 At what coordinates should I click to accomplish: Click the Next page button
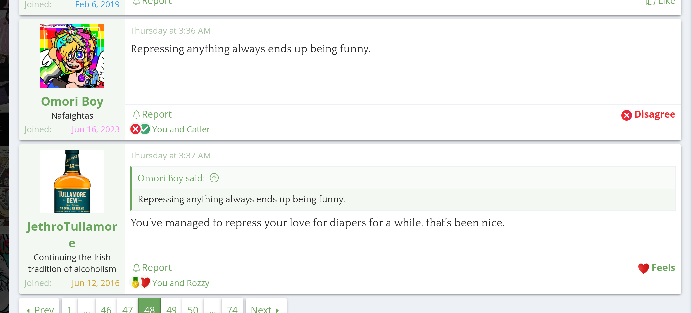click(265, 309)
